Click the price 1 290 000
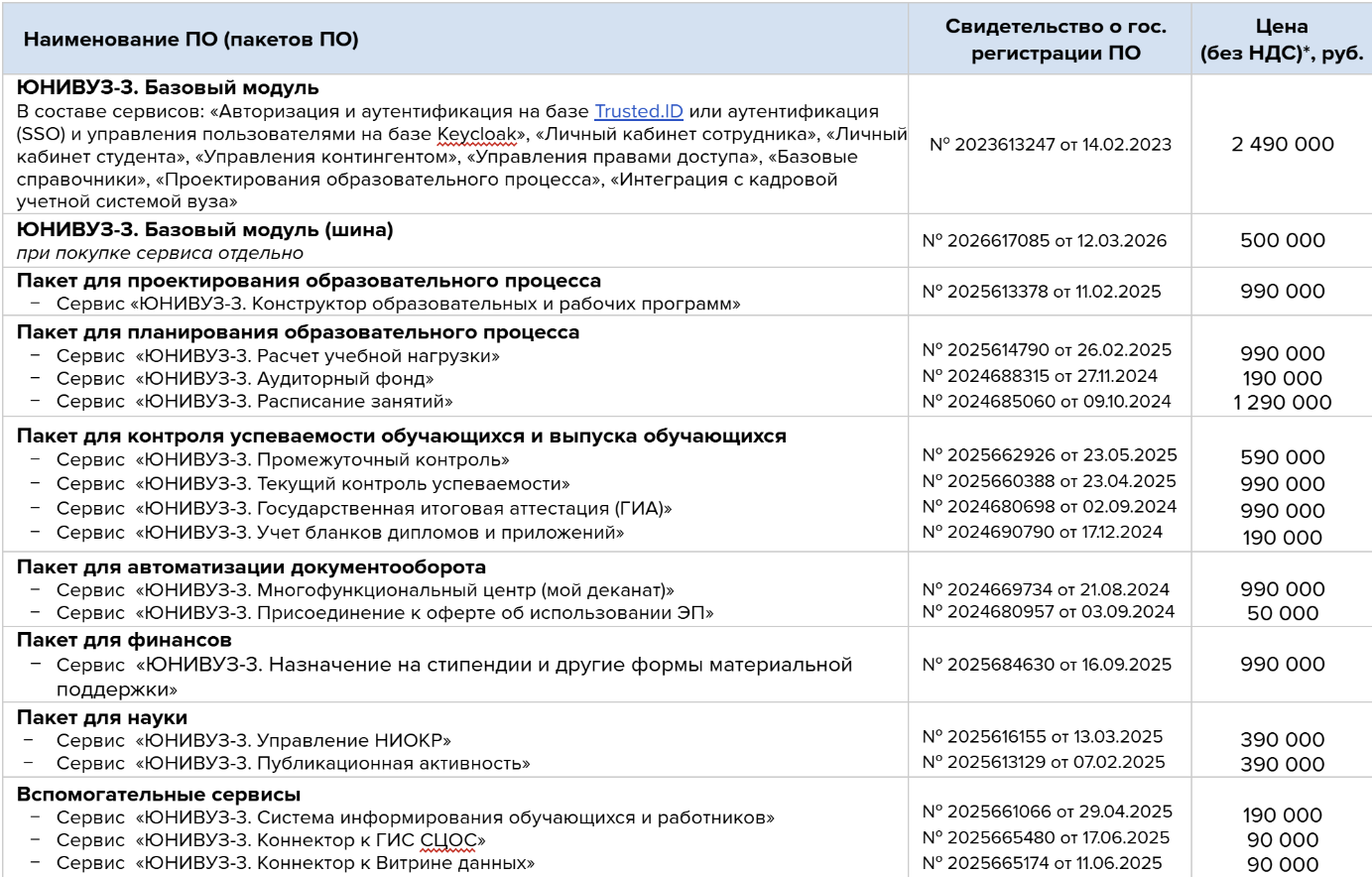Viewport: 1372px width, 877px height. (x=1282, y=403)
